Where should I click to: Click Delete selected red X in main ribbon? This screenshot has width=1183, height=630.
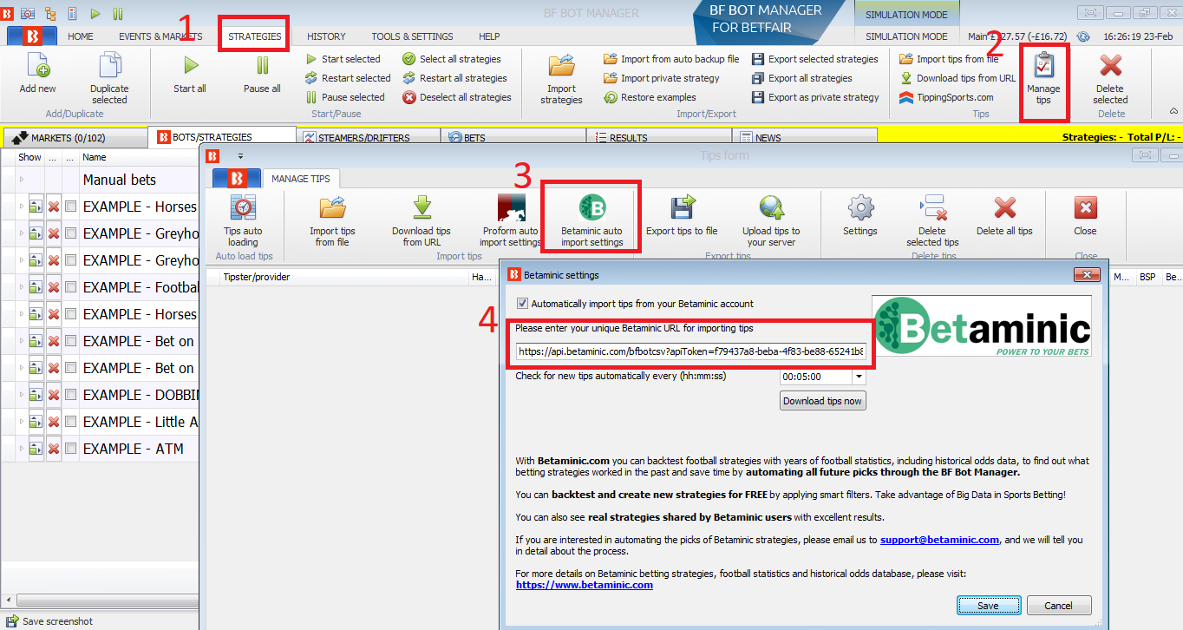coord(1110,66)
